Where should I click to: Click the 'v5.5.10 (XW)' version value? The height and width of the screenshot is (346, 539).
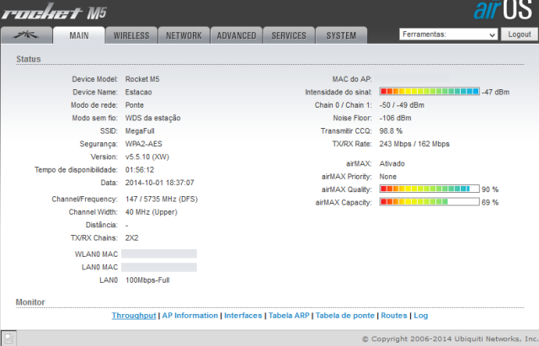(147, 157)
